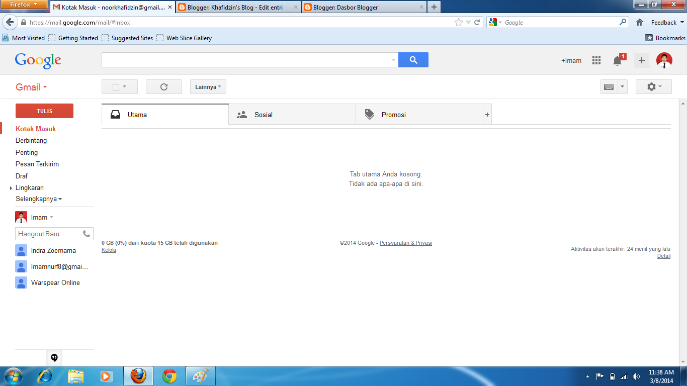Click the Google+ share plus icon
Viewport: 687px width, 386px height.
(x=641, y=60)
